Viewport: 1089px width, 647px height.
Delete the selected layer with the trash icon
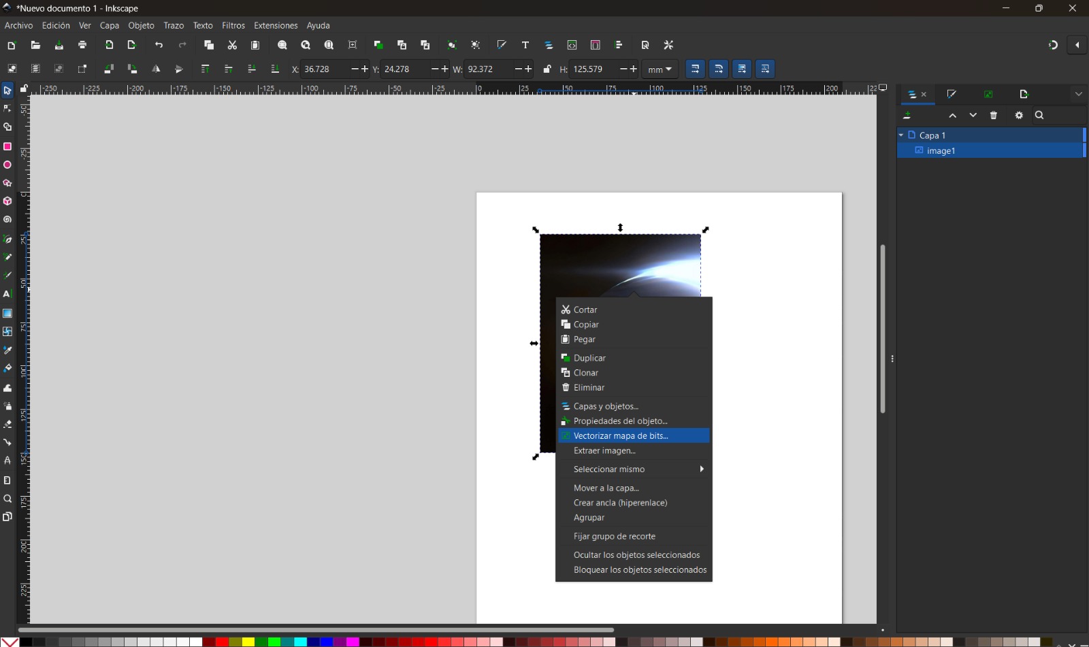(994, 116)
